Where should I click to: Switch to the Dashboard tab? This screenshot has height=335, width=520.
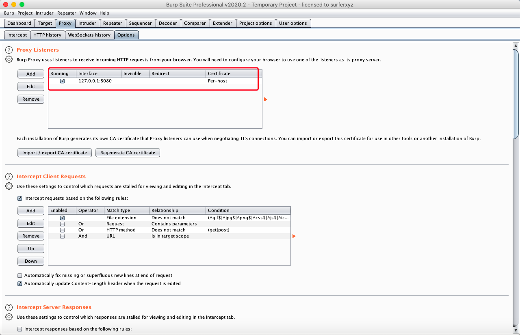coord(19,23)
